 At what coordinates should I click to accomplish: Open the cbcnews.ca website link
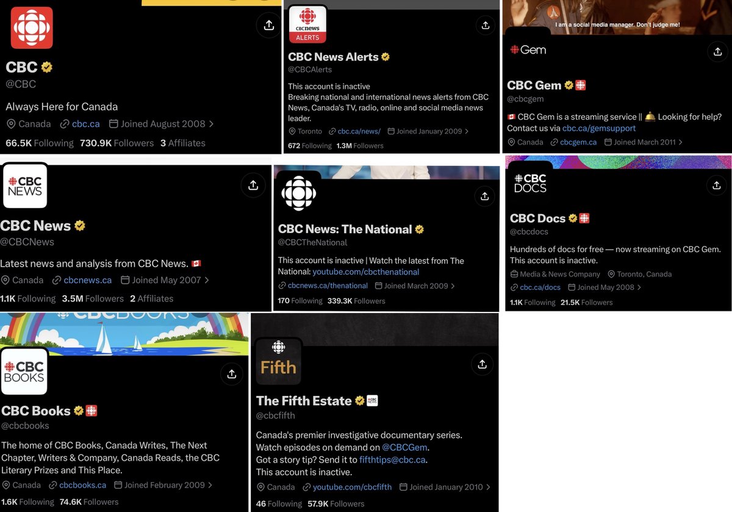click(88, 280)
